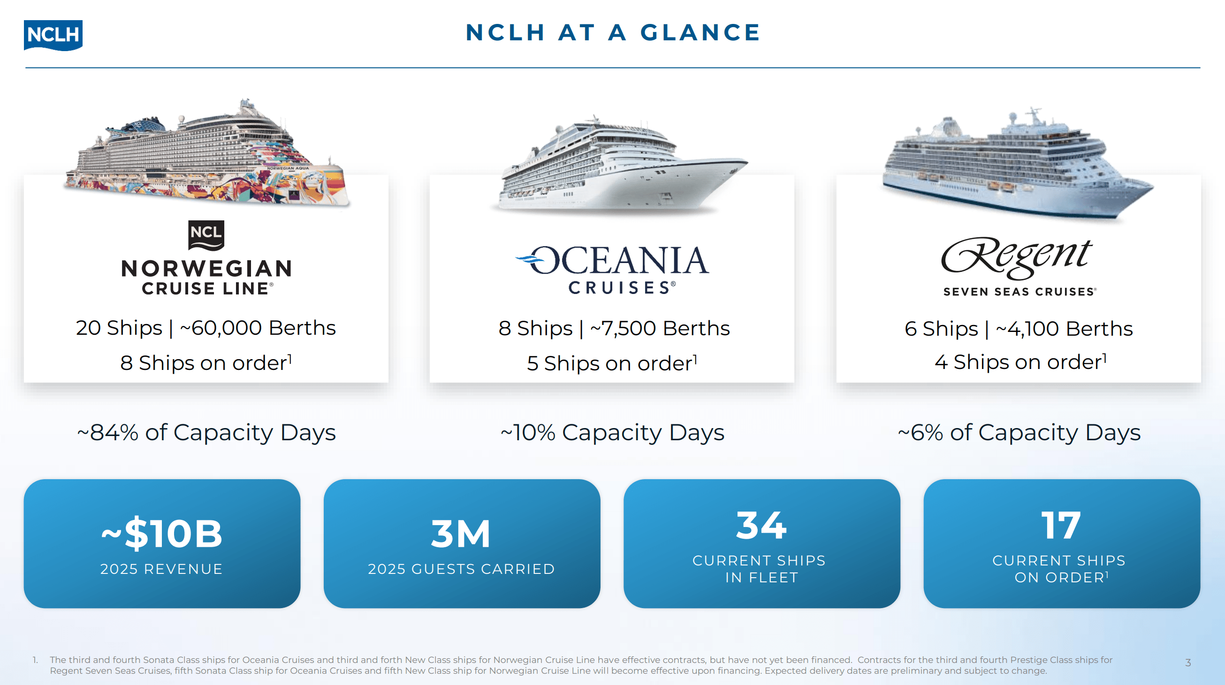Click "6 Ships | ~4,100 Berths" text
The image size is (1225, 685).
(1019, 329)
